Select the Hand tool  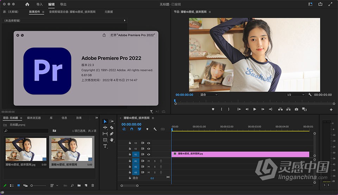coord(112,140)
